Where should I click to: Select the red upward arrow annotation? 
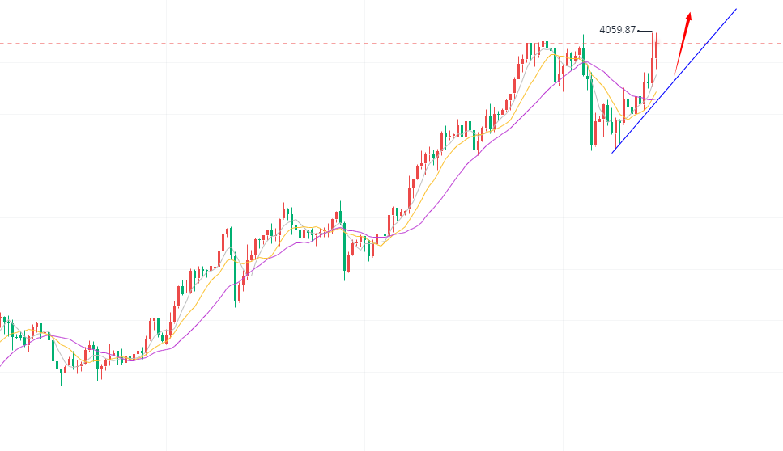click(683, 42)
